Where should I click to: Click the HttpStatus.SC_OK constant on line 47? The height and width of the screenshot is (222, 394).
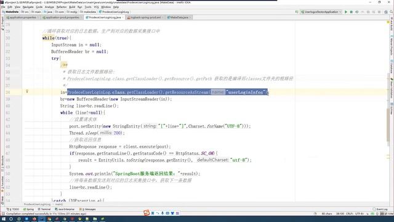[x=195, y=154]
